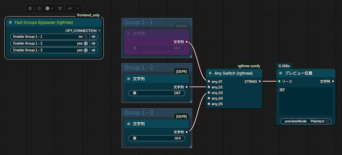The height and width of the screenshot is (155, 342).
Task: Delete the selected node with trash icon
Action: [x=30, y=8]
